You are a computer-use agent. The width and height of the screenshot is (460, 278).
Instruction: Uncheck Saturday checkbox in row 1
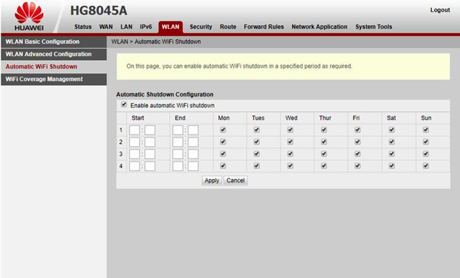tap(391, 130)
